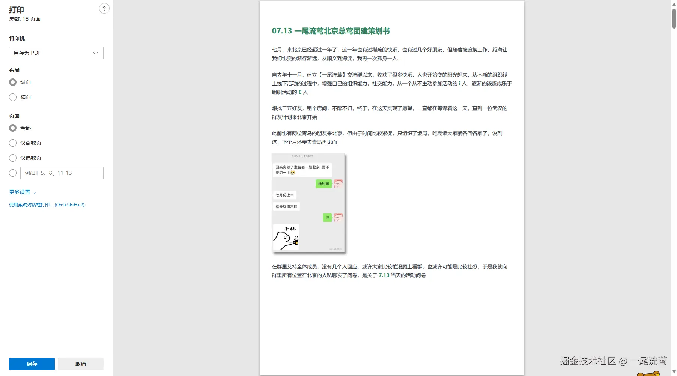Choose 仅奇数页 odd pages only
Image resolution: width=677 pixels, height=376 pixels.
point(13,143)
